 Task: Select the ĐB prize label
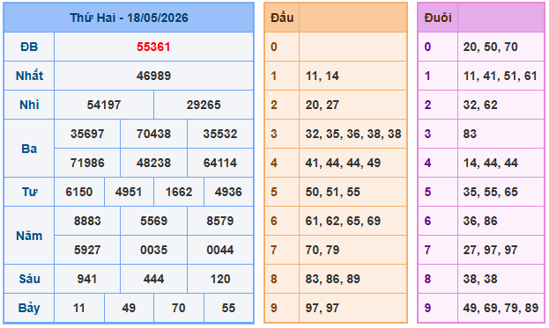(x=29, y=47)
